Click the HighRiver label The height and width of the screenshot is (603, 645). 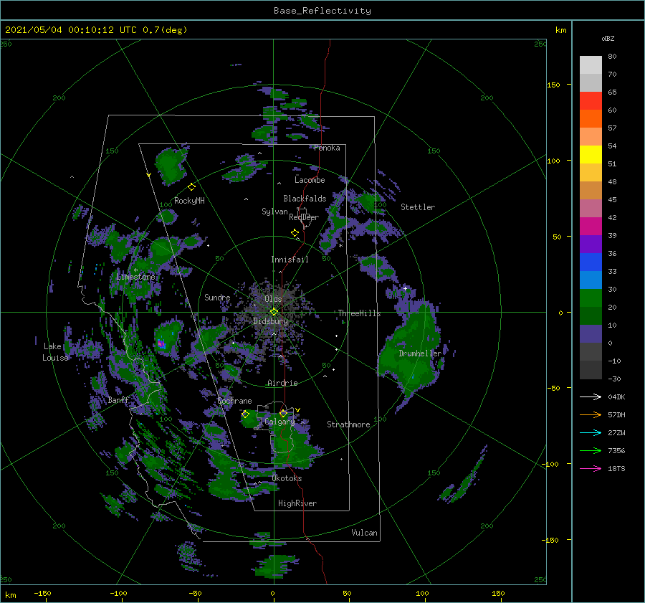point(297,503)
